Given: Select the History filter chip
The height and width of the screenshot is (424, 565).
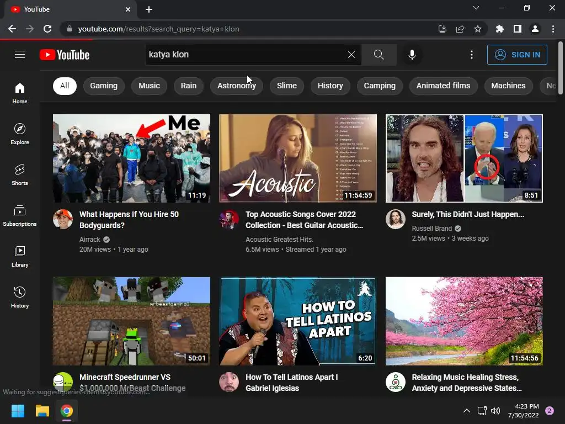Looking at the screenshot, I should click(x=330, y=86).
